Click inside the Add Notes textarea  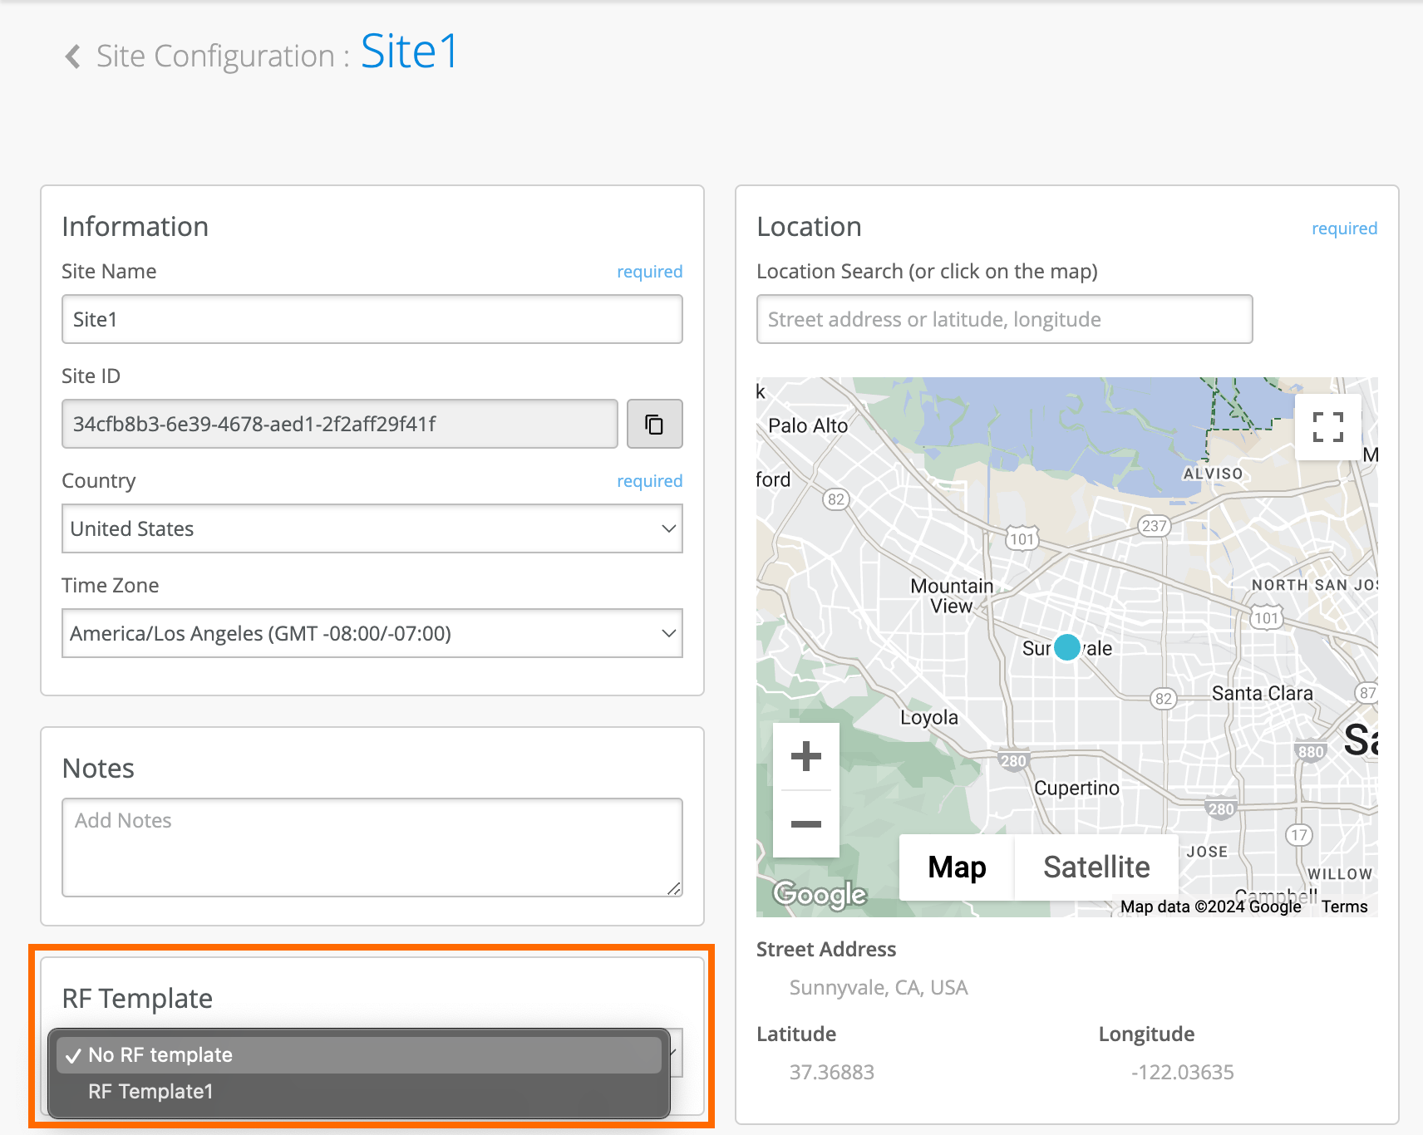(372, 847)
